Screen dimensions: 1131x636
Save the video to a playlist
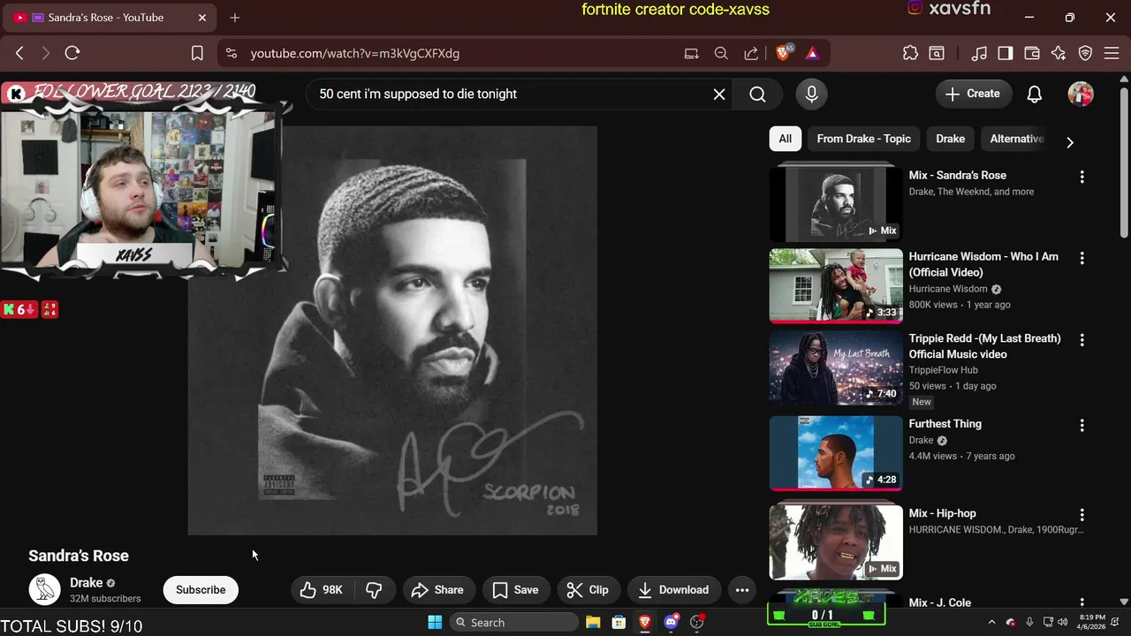516,590
